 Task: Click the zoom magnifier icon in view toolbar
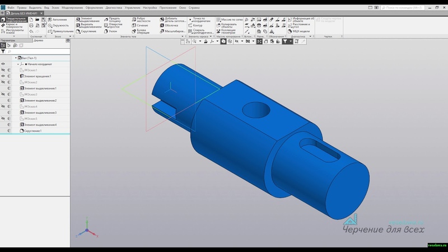(194, 41)
